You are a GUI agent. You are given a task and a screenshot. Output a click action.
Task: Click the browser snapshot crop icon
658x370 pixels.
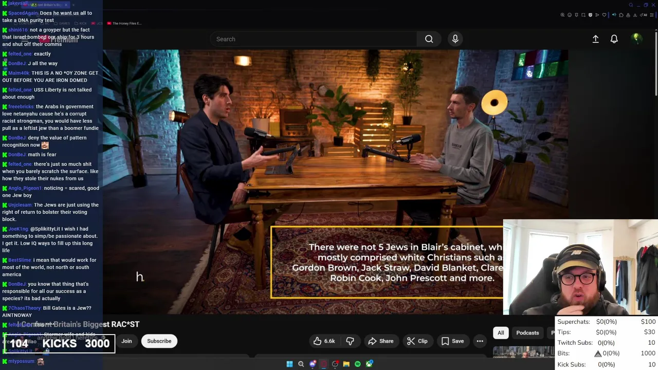coord(583,15)
